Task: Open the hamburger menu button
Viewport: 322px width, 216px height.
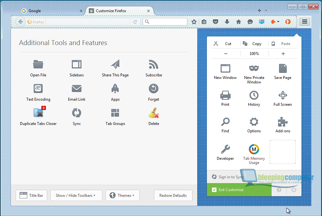Action: pyautogui.click(x=304, y=22)
